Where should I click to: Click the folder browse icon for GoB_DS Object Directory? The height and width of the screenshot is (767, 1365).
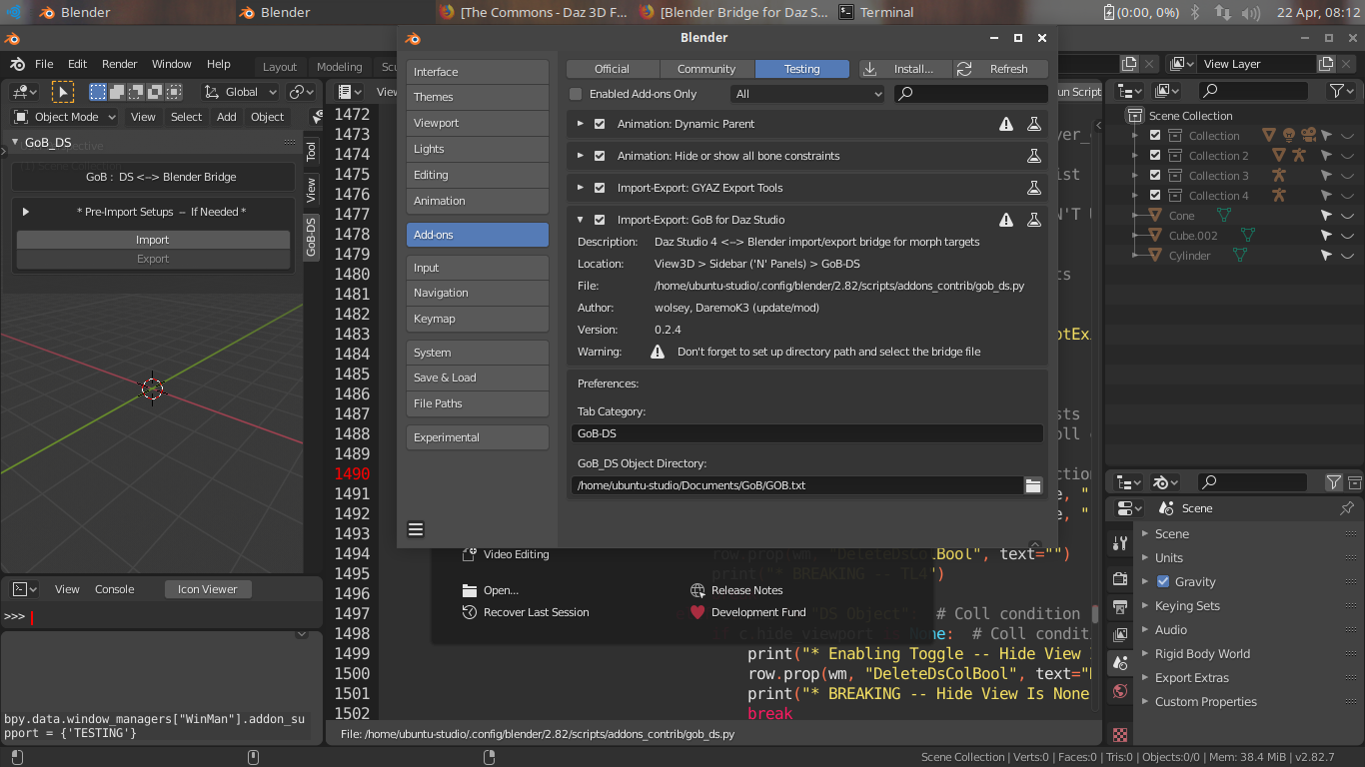1033,485
